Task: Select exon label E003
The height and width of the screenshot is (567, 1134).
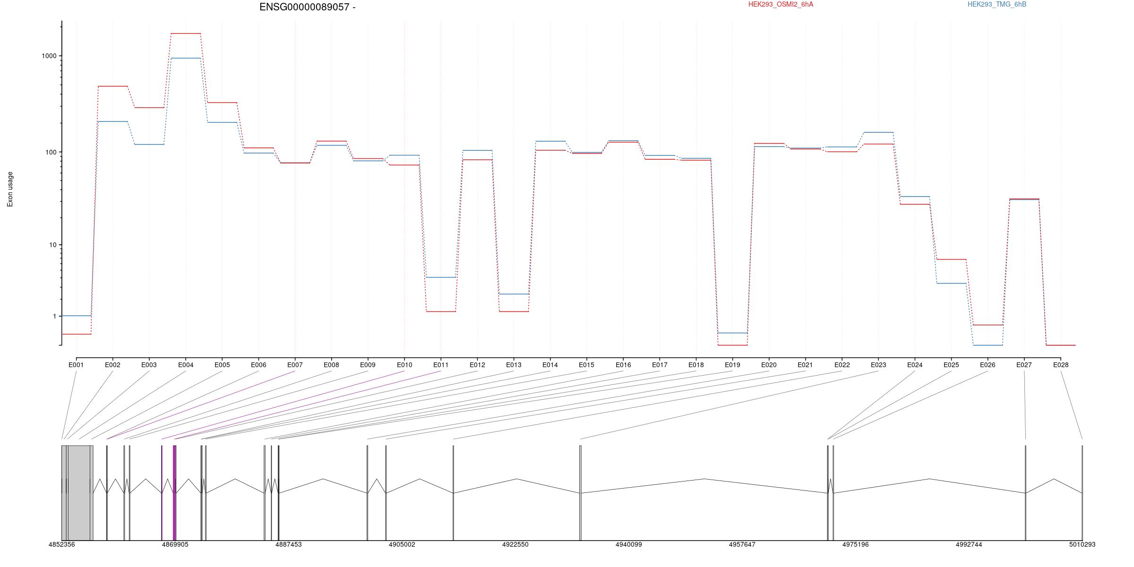Action: click(x=149, y=365)
